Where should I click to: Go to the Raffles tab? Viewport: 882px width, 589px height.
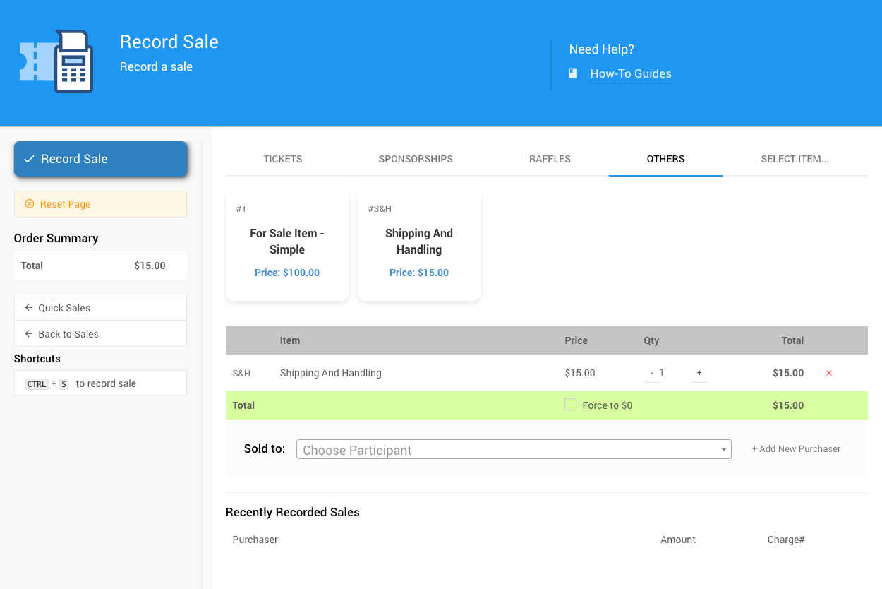(x=550, y=159)
